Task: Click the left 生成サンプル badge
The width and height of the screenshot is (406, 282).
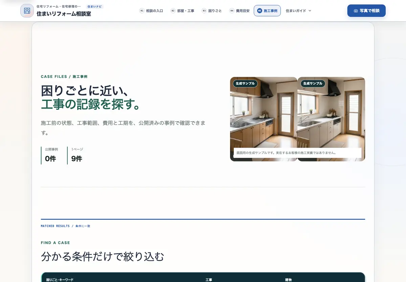Action: (x=245, y=83)
